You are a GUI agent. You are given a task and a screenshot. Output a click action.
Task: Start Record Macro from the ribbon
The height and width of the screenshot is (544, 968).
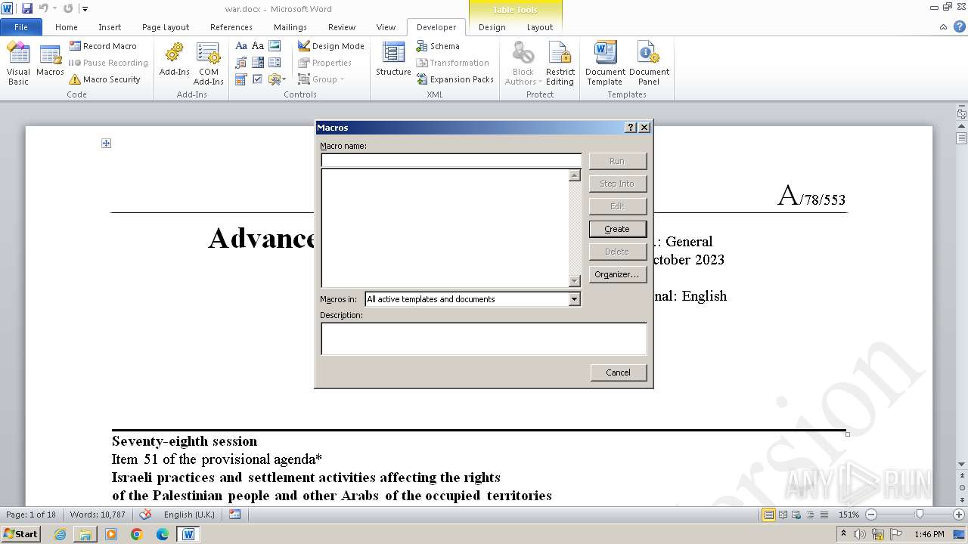[103, 46]
